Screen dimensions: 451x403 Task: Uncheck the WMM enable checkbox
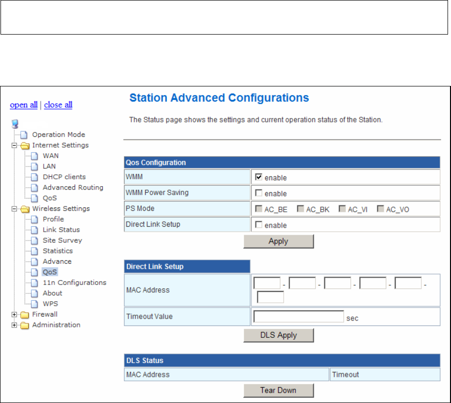pos(258,177)
